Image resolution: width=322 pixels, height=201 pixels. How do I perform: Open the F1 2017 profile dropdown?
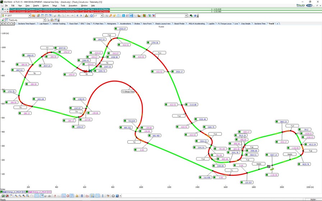point(29,15)
